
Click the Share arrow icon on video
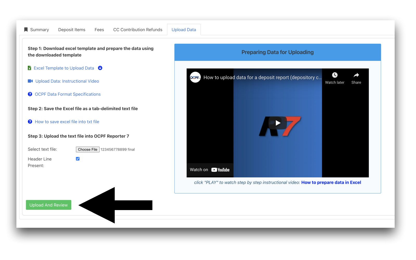click(x=356, y=75)
